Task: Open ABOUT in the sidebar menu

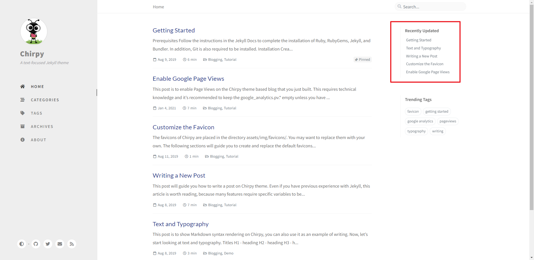Action: (38, 140)
